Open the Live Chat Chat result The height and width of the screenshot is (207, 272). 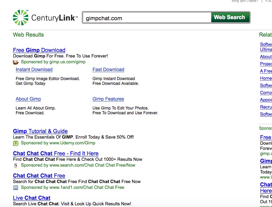click(31, 198)
